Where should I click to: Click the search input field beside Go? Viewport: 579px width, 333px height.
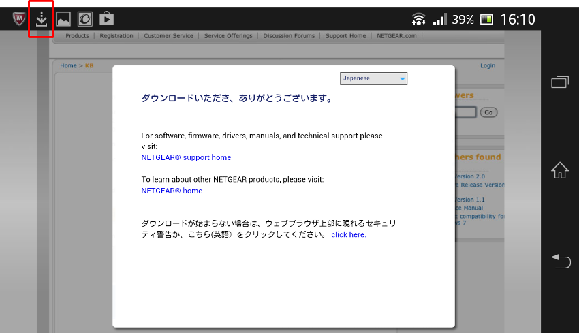click(466, 112)
